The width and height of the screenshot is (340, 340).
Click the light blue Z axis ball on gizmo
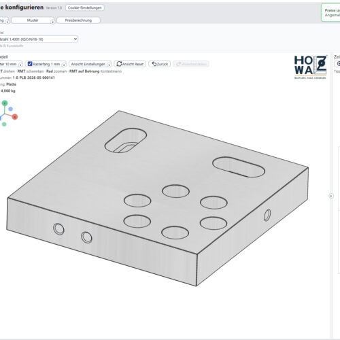point(10,109)
